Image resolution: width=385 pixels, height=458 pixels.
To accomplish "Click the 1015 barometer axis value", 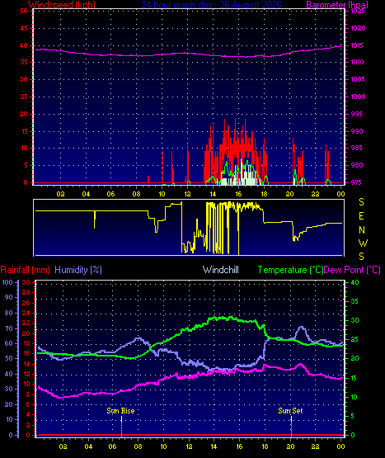I will [358, 45].
